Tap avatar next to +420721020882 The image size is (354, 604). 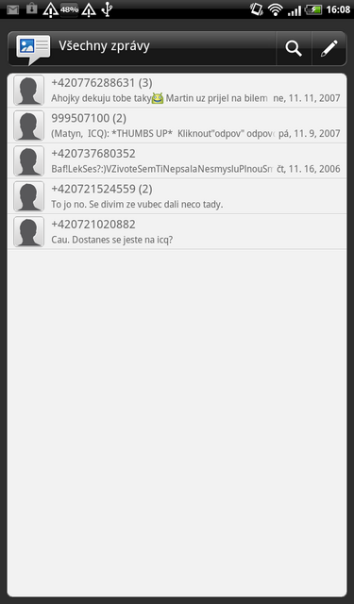[x=29, y=231]
